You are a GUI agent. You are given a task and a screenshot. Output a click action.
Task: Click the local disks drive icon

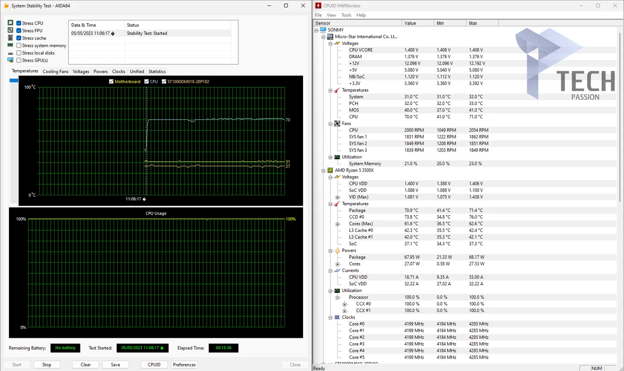pos(11,53)
